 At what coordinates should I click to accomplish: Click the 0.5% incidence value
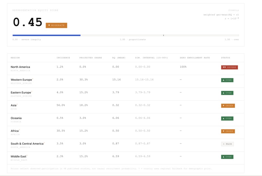coord(60,118)
